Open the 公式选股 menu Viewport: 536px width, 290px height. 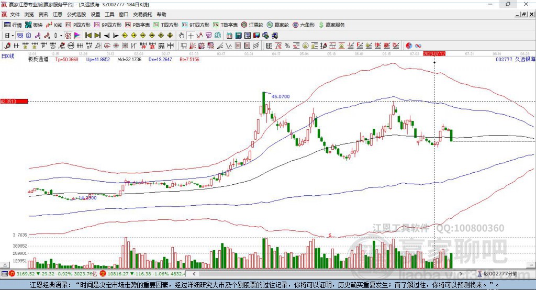[x=76, y=14]
